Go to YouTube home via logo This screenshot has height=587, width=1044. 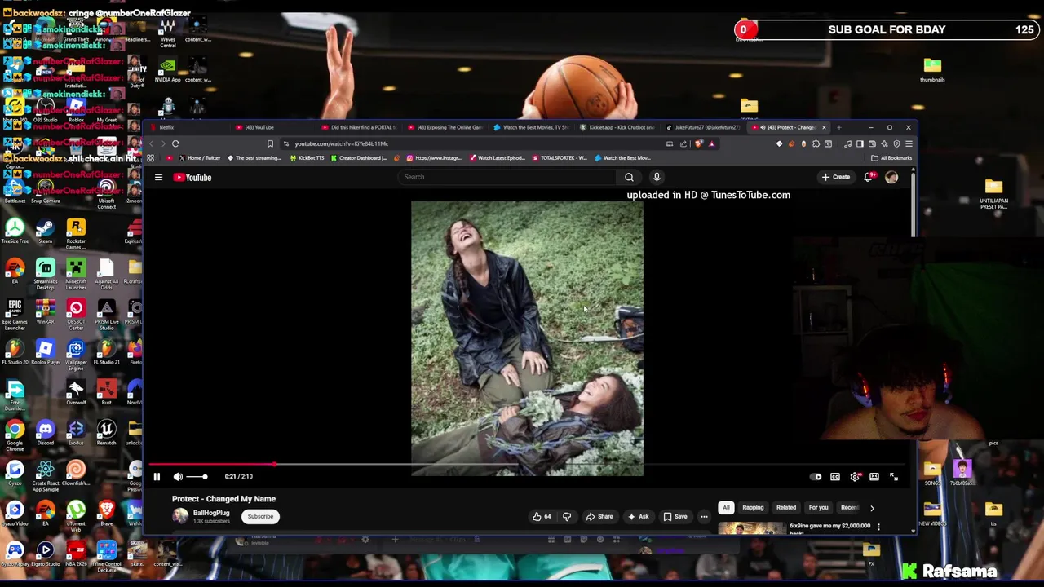point(192,177)
